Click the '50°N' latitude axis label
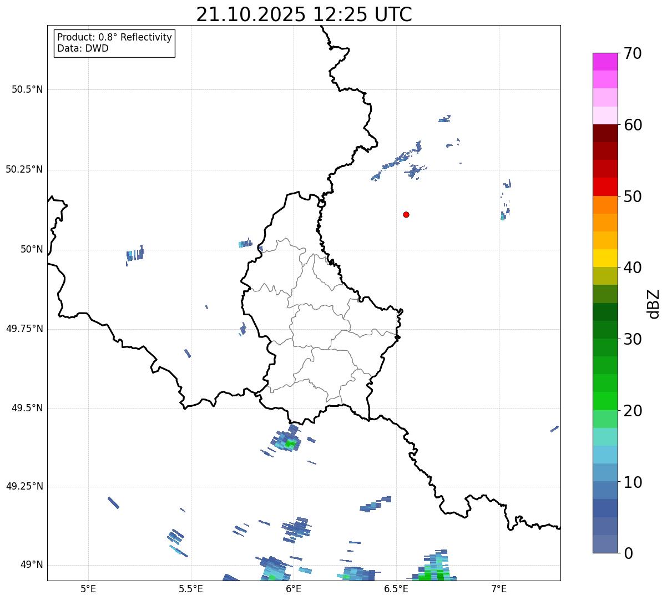 pyautogui.click(x=32, y=250)
